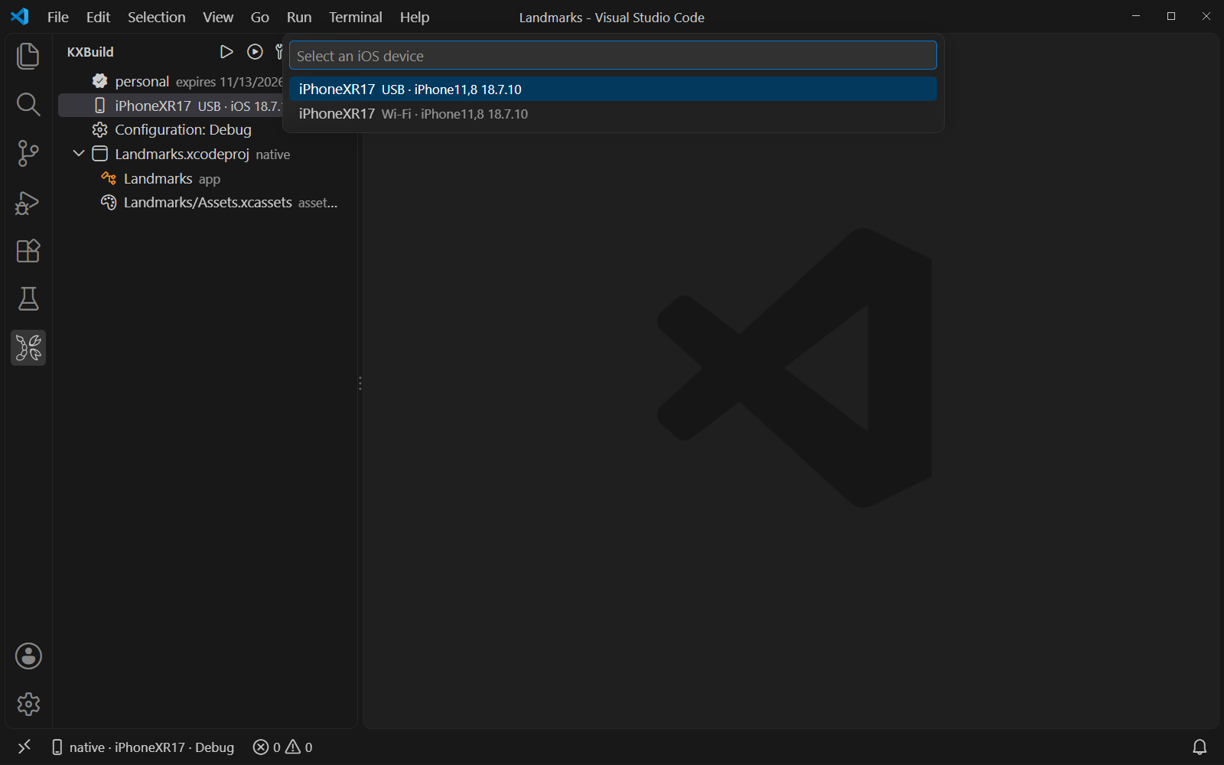
Task: Select the 'Landmarks' app target row
Action: pyautogui.click(x=207, y=178)
